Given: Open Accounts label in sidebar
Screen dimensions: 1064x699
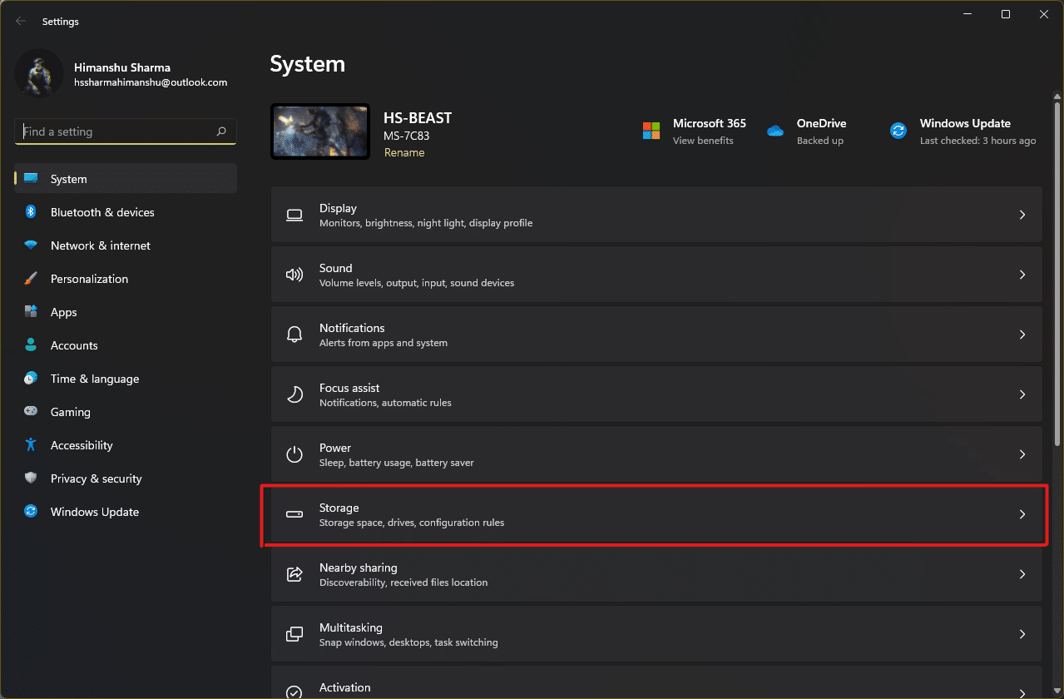Looking at the screenshot, I should pos(74,345).
